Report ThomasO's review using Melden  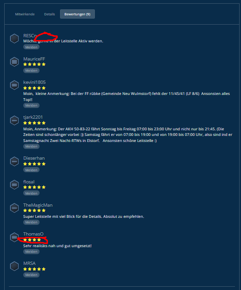(x=31, y=251)
